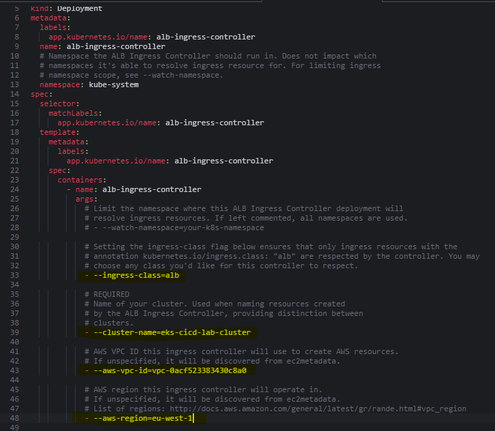This screenshot has height=431, width=495.
Task: Click 'template:' key on line 18
Action: pos(60,132)
